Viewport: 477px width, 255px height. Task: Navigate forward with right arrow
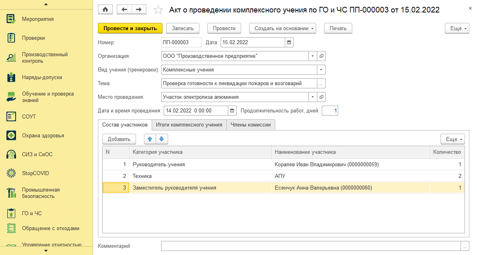[139, 10]
